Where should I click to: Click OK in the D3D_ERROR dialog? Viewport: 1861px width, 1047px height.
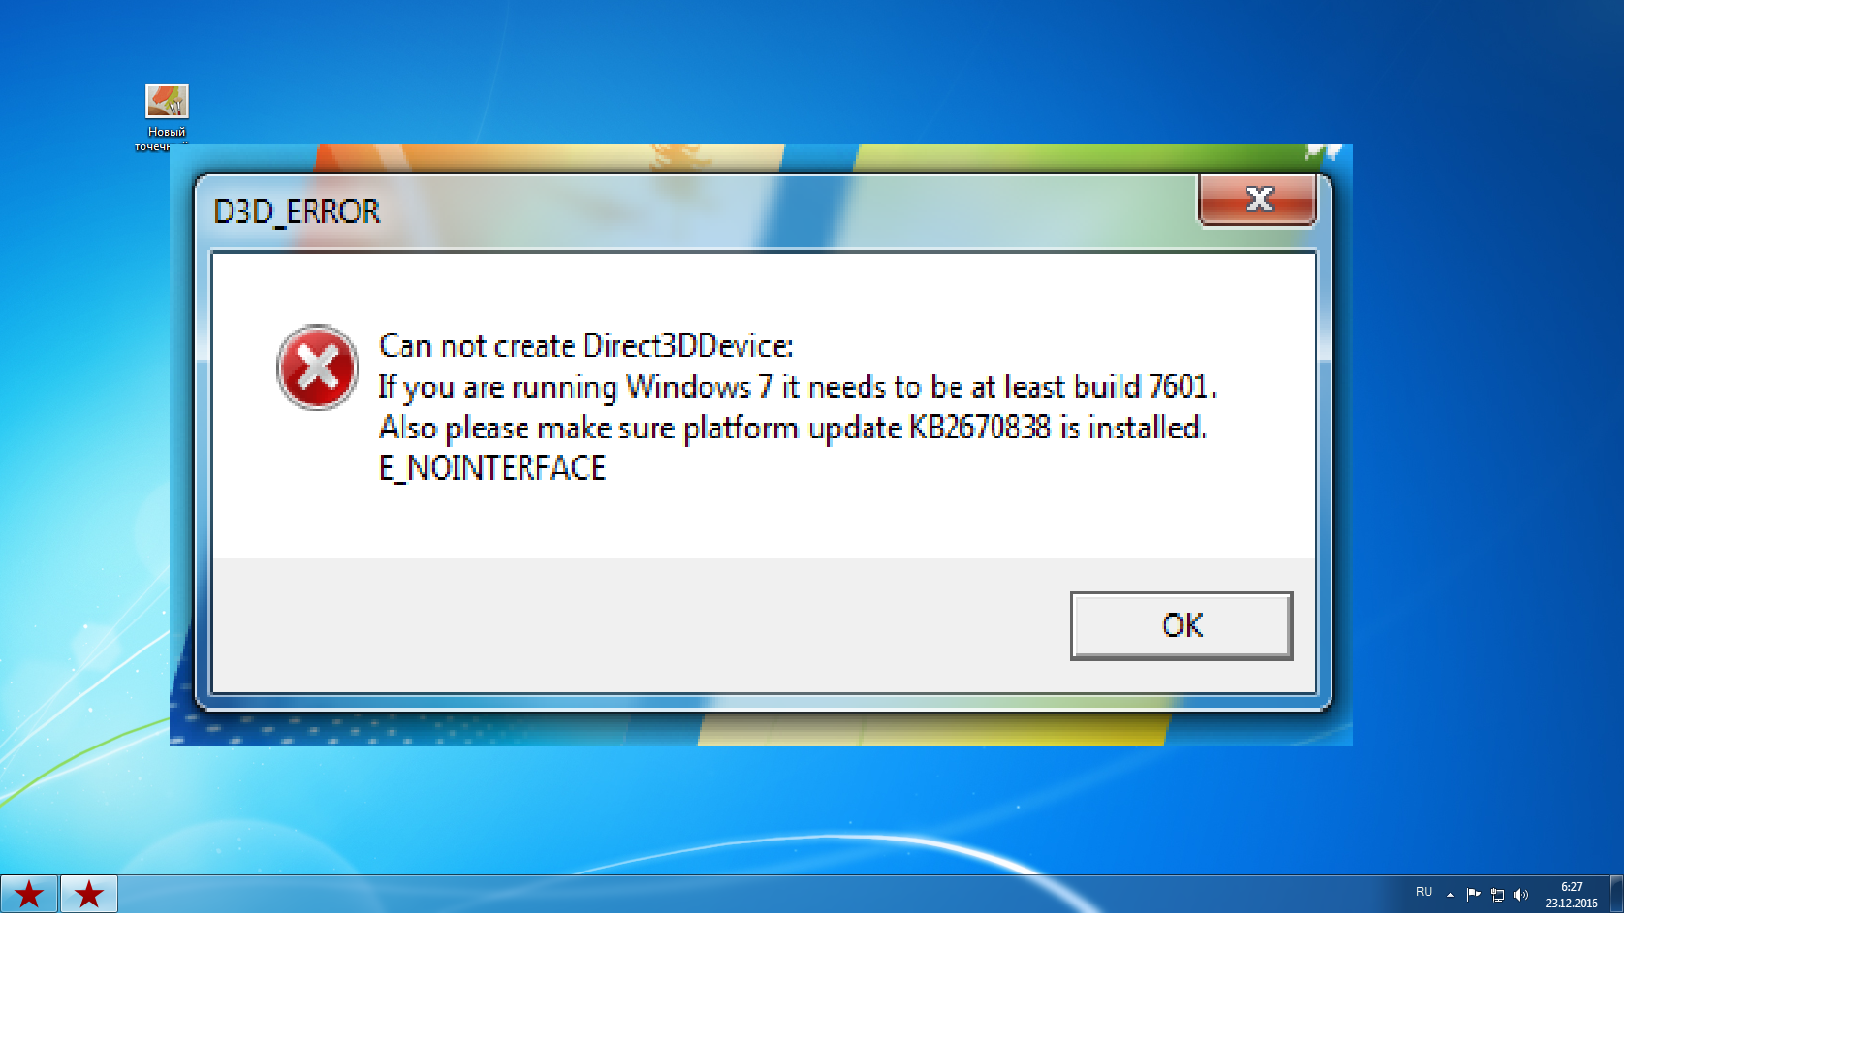point(1181,625)
